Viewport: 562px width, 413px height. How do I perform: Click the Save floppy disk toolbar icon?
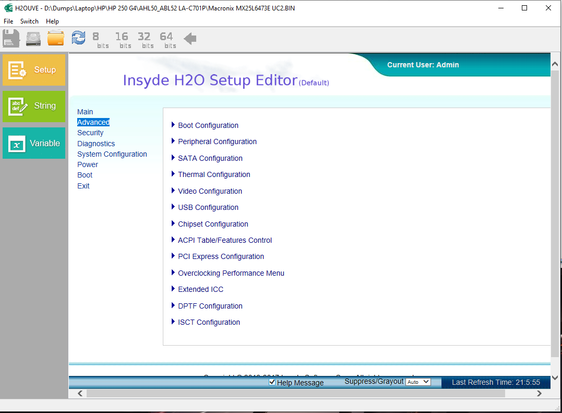[11, 38]
